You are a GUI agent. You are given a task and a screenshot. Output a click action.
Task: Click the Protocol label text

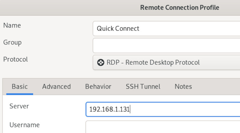tap(15, 59)
